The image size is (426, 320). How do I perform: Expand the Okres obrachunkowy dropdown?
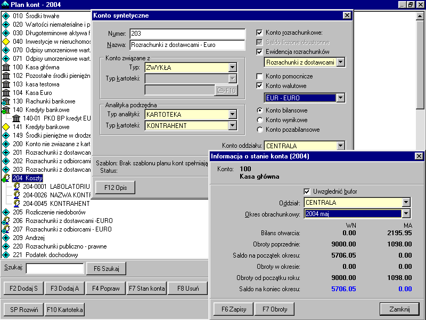click(406, 214)
